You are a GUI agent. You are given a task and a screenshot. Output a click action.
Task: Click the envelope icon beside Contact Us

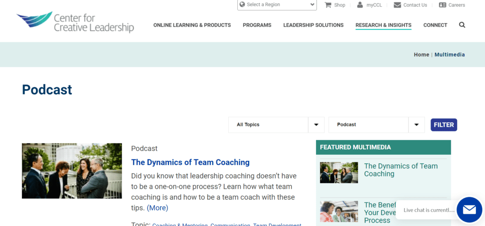[x=397, y=5]
